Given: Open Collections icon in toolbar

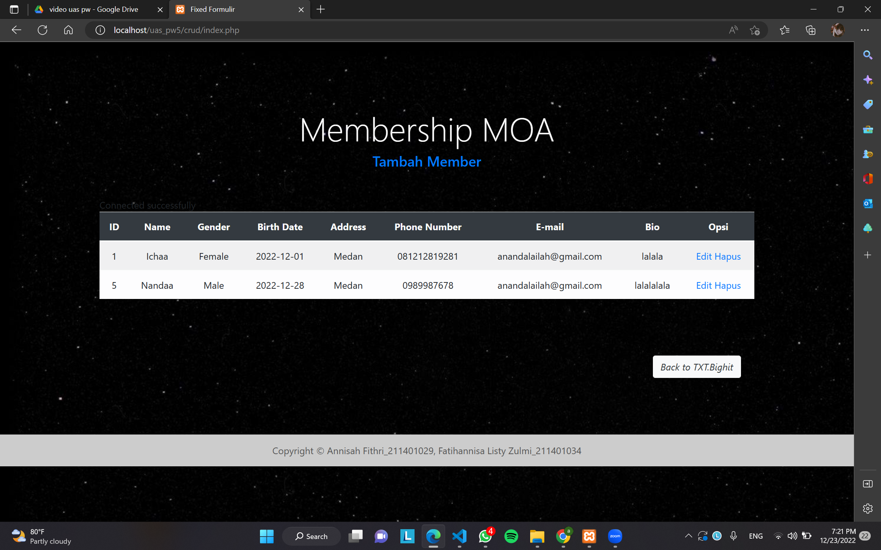Looking at the screenshot, I should point(811,30).
